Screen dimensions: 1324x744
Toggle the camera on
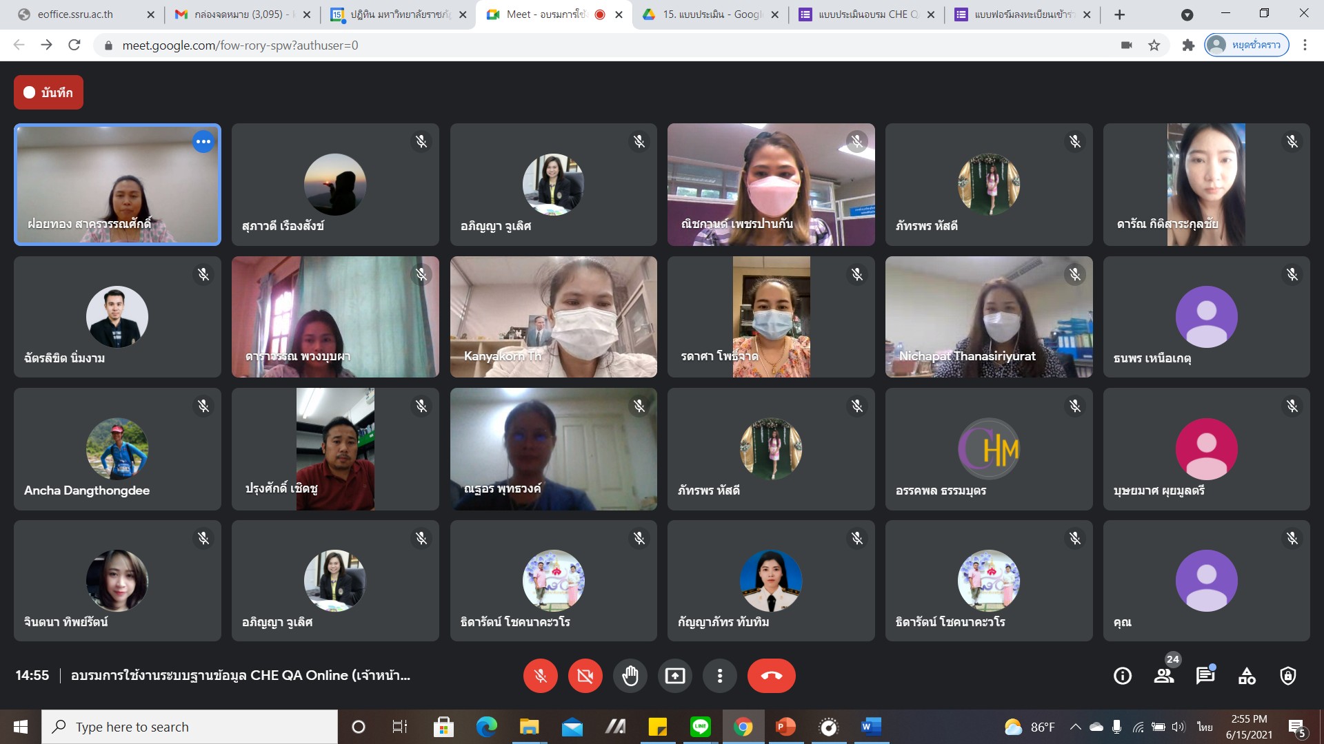tap(585, 676)
